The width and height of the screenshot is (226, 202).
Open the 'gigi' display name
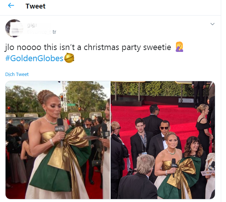point(32,25)
